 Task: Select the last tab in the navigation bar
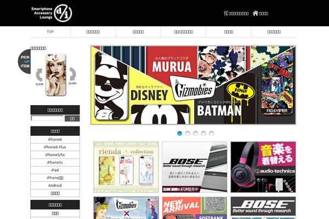point(274,32)
